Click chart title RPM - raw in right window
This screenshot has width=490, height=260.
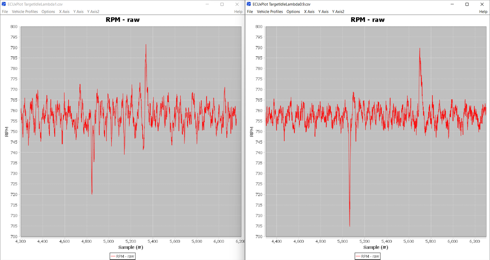(367, 20)
